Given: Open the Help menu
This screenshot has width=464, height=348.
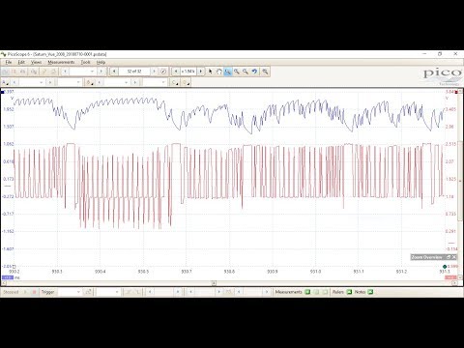Looking at the screenshot, I should [101, 62].
